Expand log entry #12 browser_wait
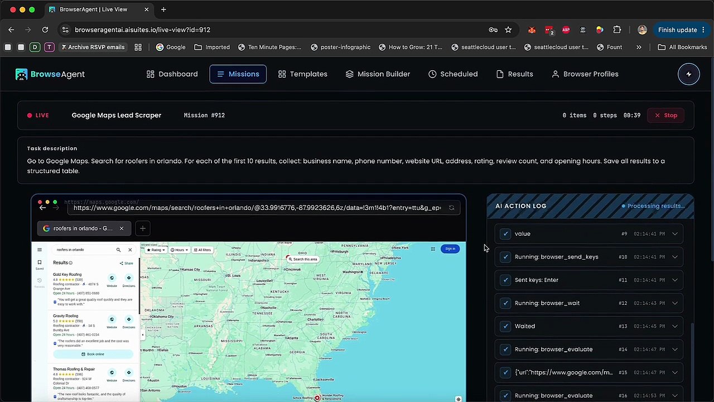 pyautogui.click(x=675, y=303)
